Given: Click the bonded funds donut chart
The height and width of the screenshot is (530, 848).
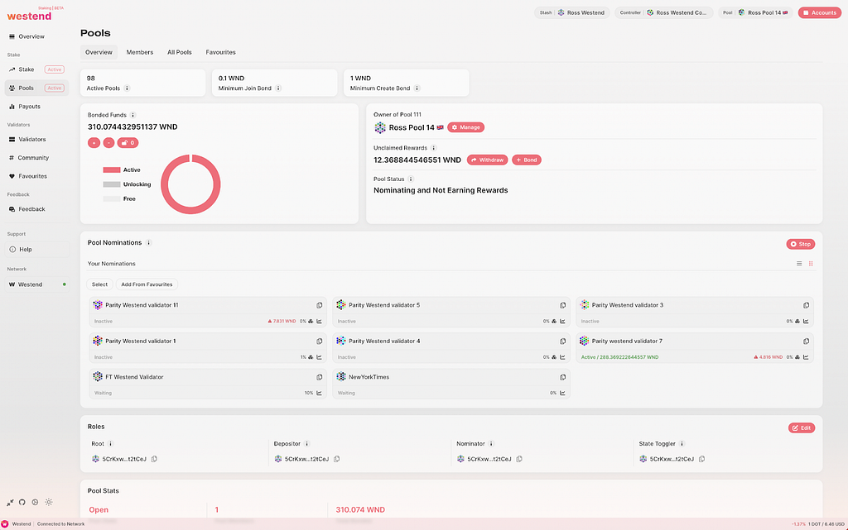Looking at the screenshot, I should pos(190,184).
